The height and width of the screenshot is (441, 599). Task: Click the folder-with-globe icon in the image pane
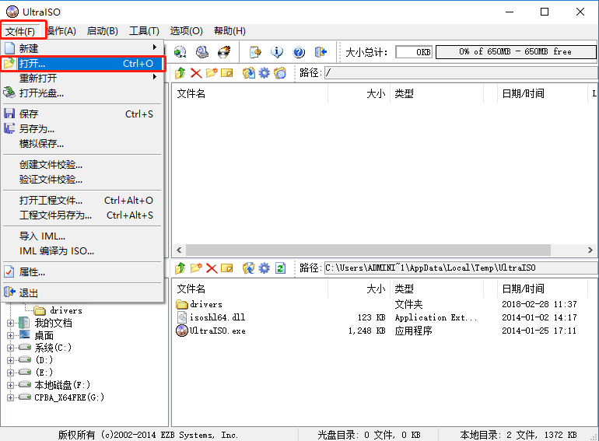point(280,72)
